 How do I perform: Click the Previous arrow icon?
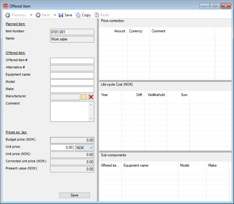(8, 15)
